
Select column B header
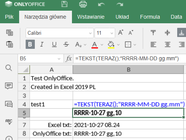128,69
